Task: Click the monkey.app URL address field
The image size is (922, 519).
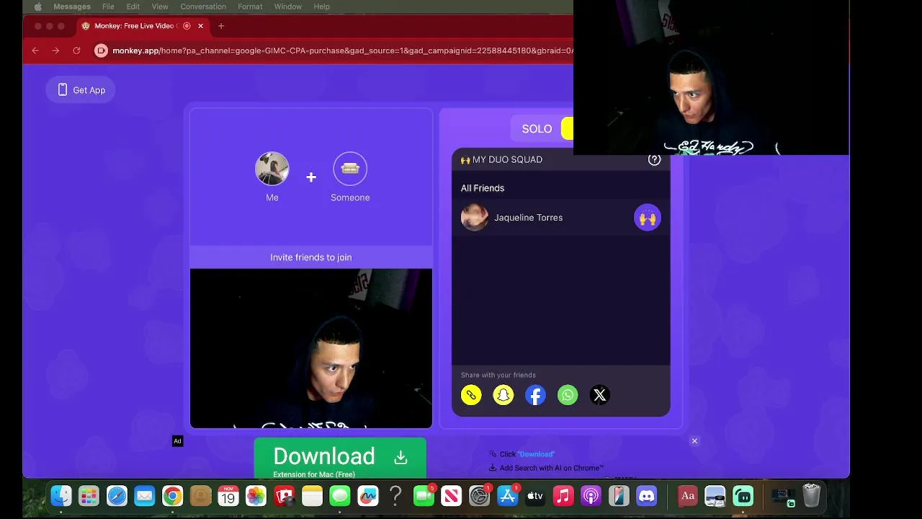Action: point(342,50)
